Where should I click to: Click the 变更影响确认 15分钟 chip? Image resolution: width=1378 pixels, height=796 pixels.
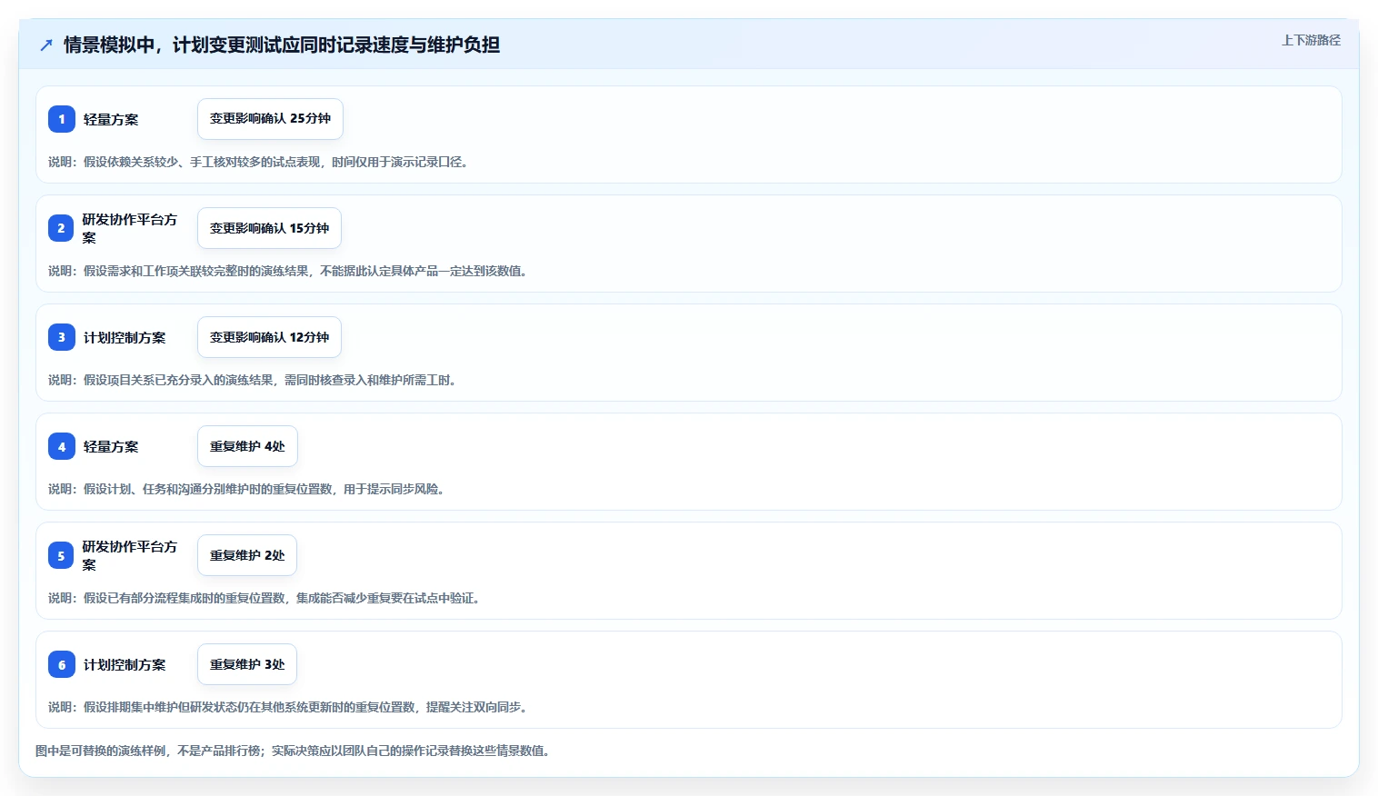[269, 228]
